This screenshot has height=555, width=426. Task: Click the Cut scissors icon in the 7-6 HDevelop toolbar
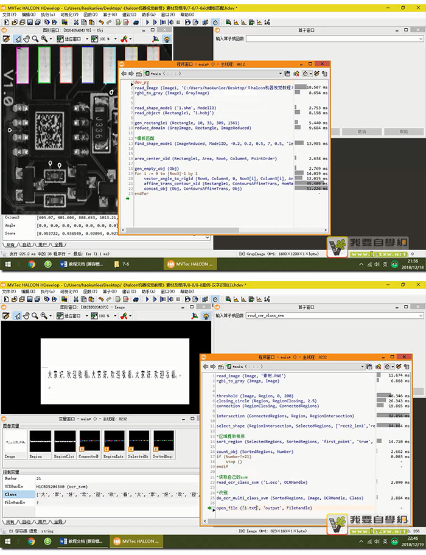[x=76, y=23]
